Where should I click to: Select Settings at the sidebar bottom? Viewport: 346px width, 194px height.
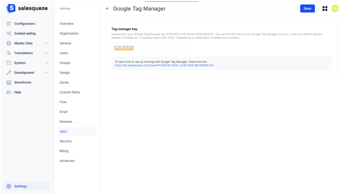tap(28, 186)
